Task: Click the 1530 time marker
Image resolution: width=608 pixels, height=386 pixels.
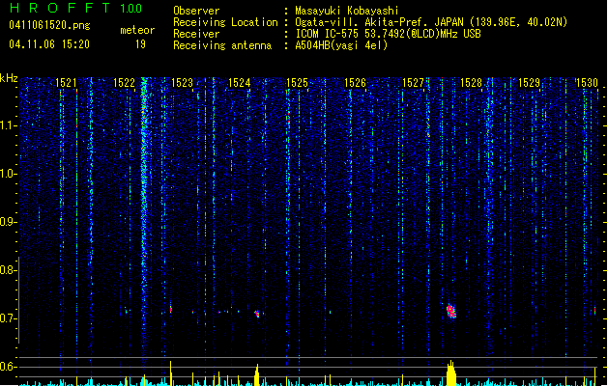Action: pyautogui.click(x=587, y=83)
